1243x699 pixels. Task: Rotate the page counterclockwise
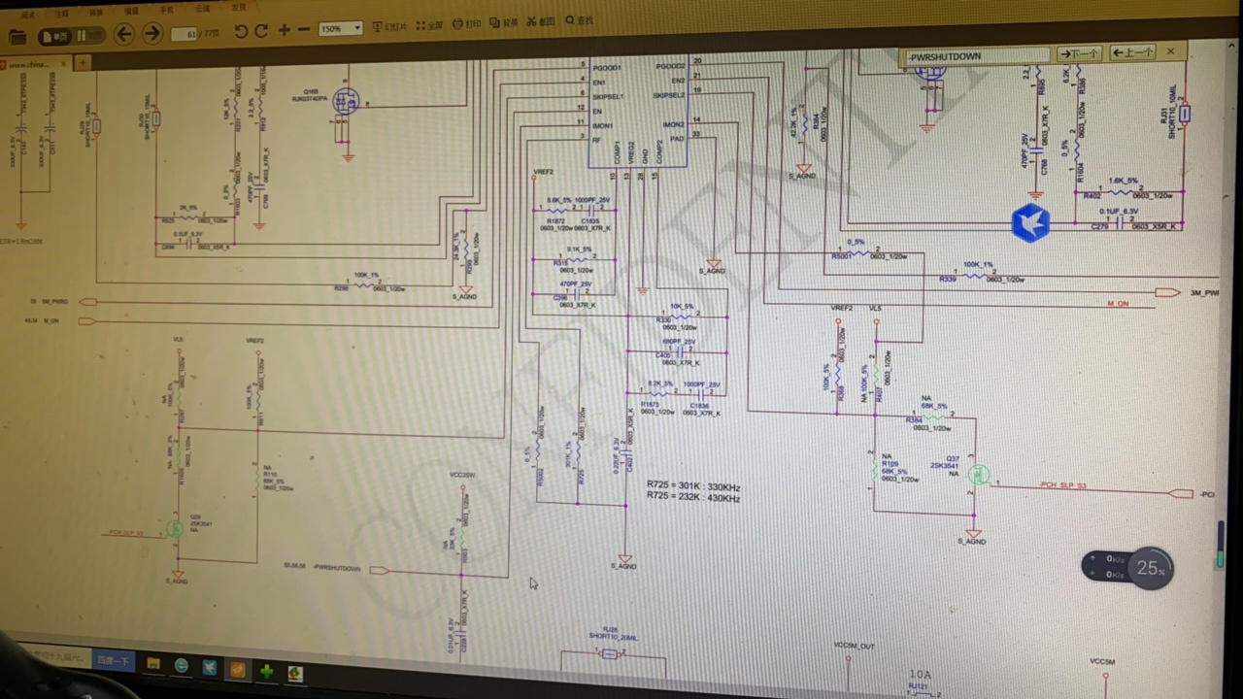(241, 32)
